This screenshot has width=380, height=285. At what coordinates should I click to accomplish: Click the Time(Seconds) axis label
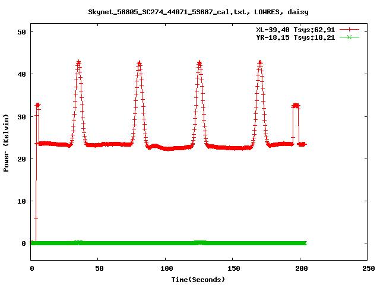click(x=198, y=280)
